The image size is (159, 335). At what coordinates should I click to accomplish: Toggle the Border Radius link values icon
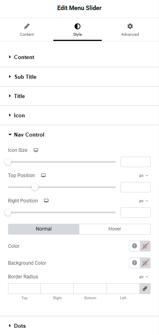pos(145,289)
